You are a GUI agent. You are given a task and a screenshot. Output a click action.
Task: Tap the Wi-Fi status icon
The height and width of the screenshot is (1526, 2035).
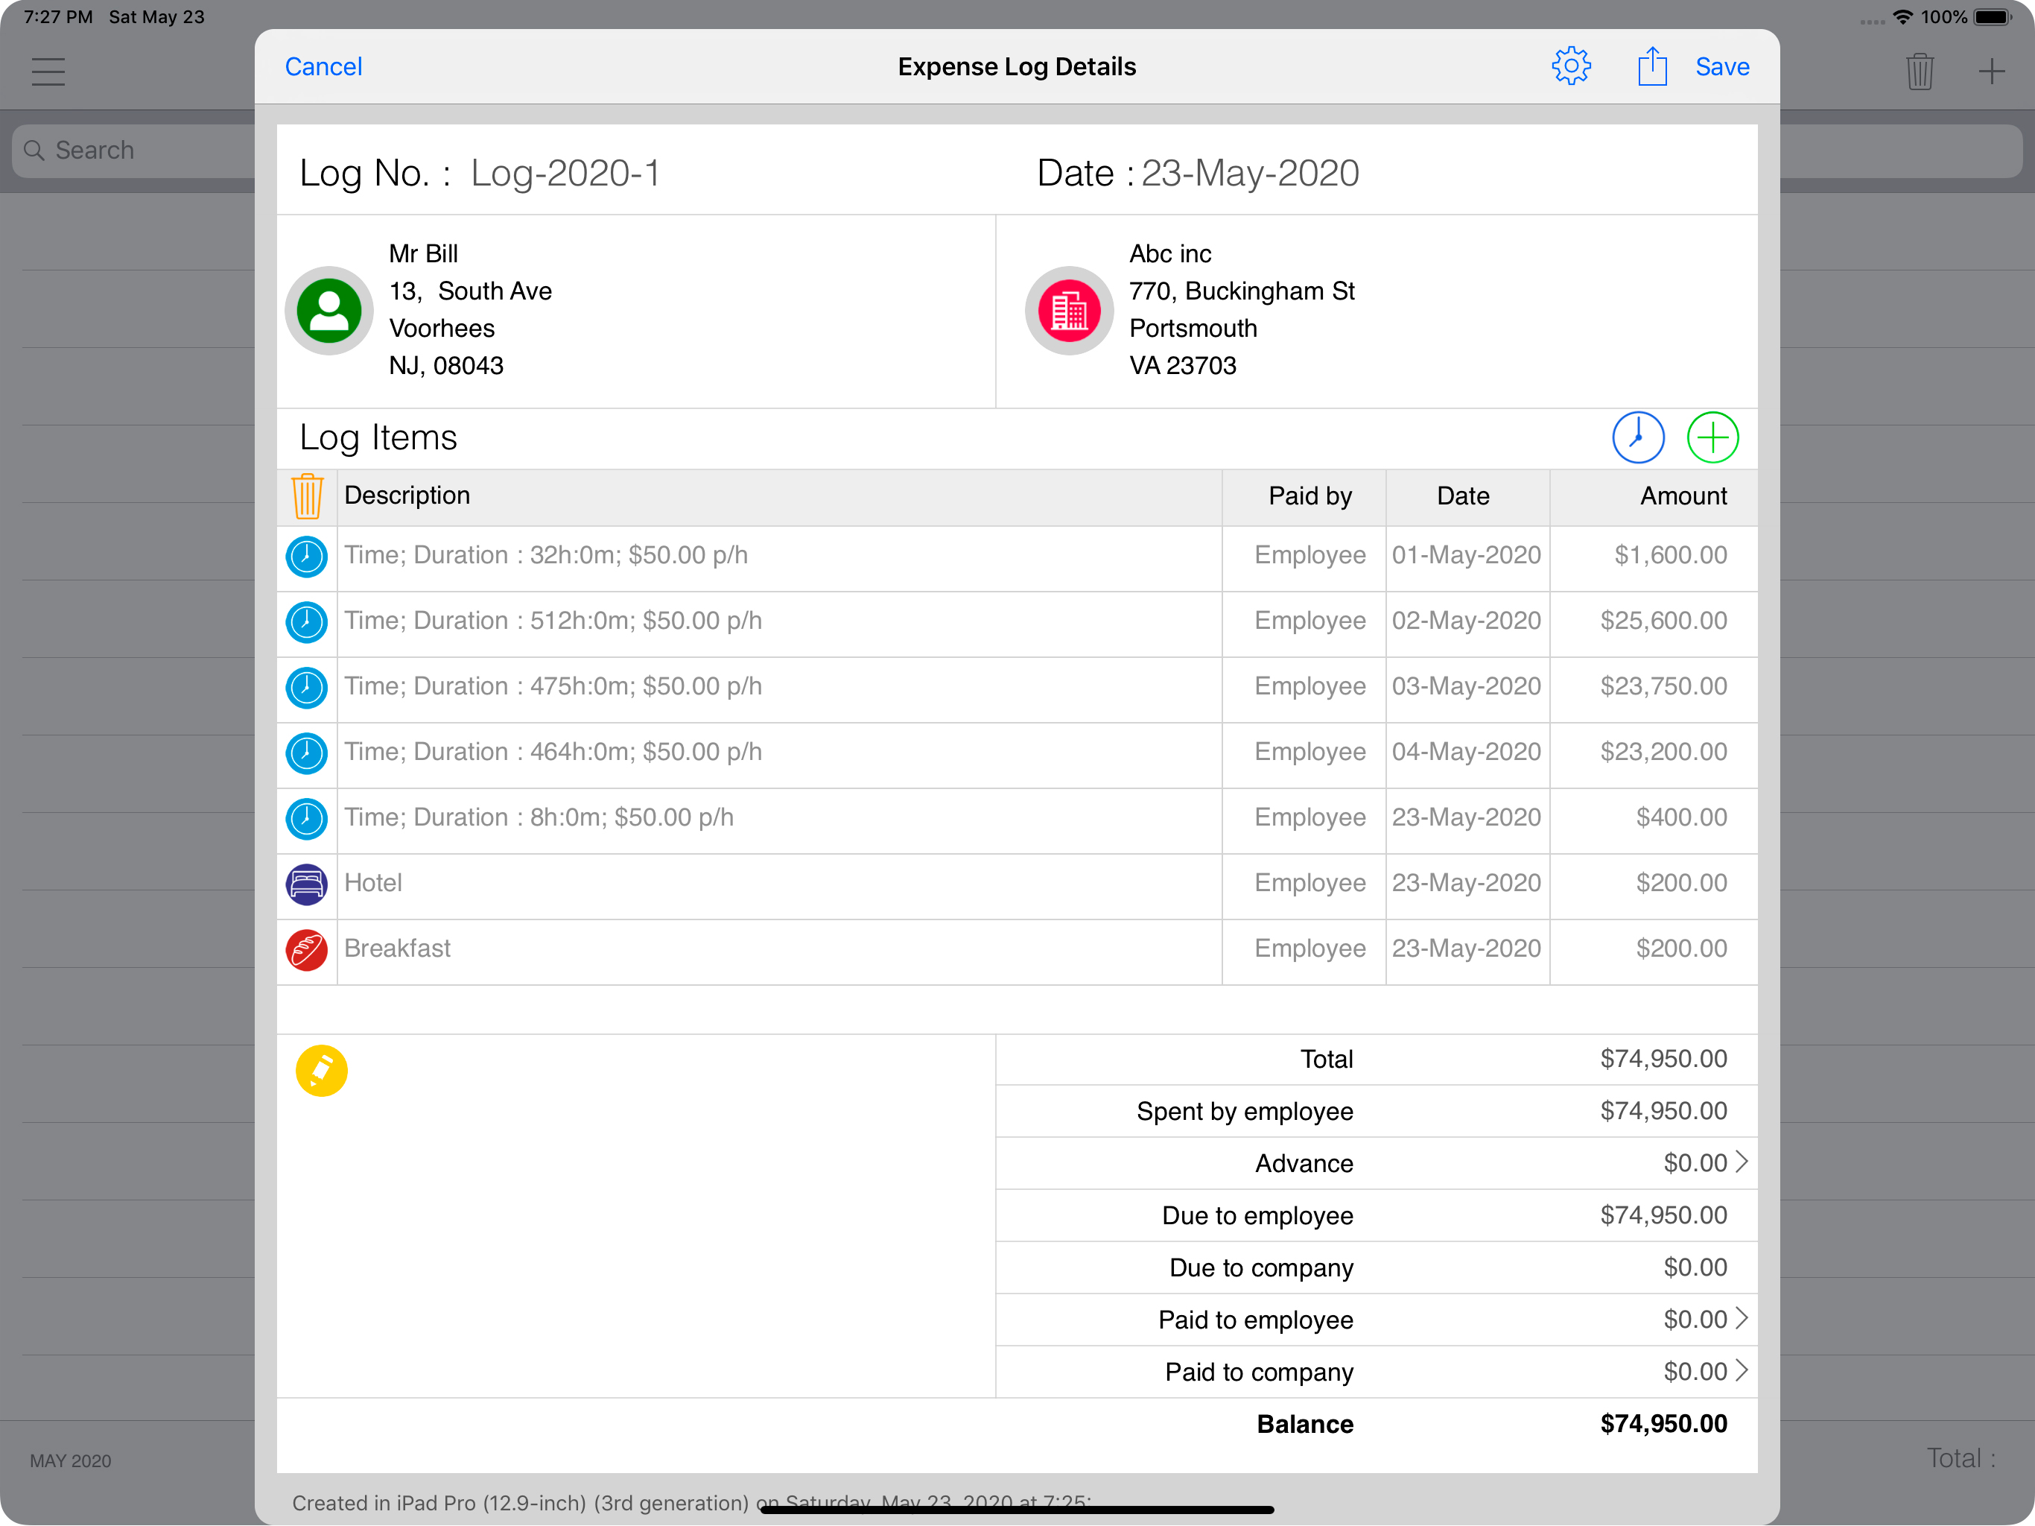(1902, 16)
